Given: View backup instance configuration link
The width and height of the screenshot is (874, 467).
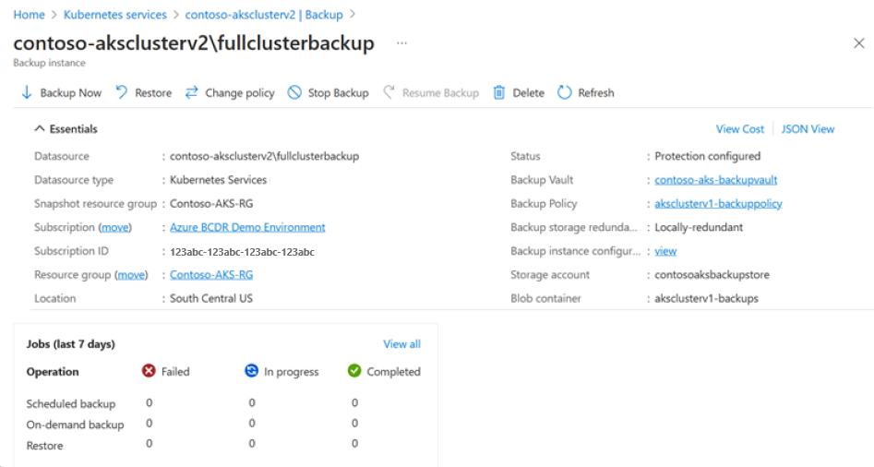Looking at the screenshot, I should coord(665,251).
